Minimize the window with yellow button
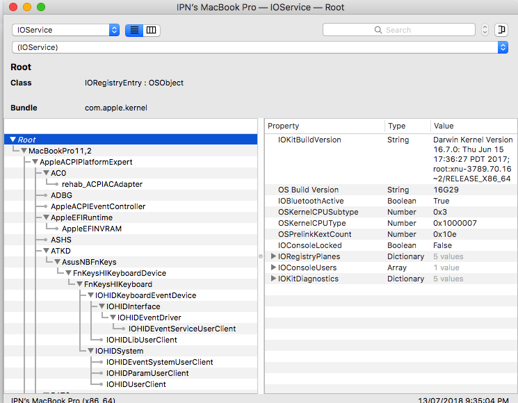Image resolution: width=518 pixels, height=403 pixels. coord(27,7)
